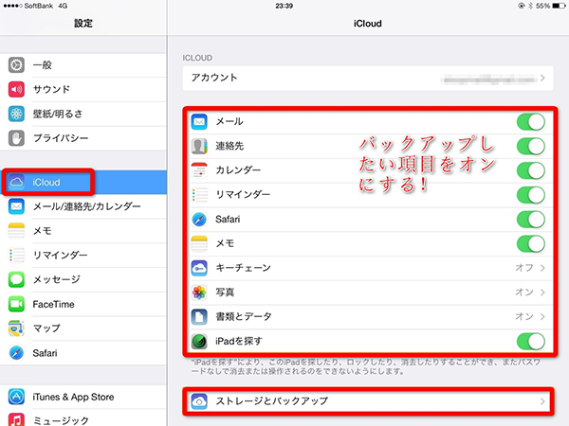The image size is (569, 426).
Task: Toggle the Mail (メール) iCloud switch
Action: [x=530, y=122]
